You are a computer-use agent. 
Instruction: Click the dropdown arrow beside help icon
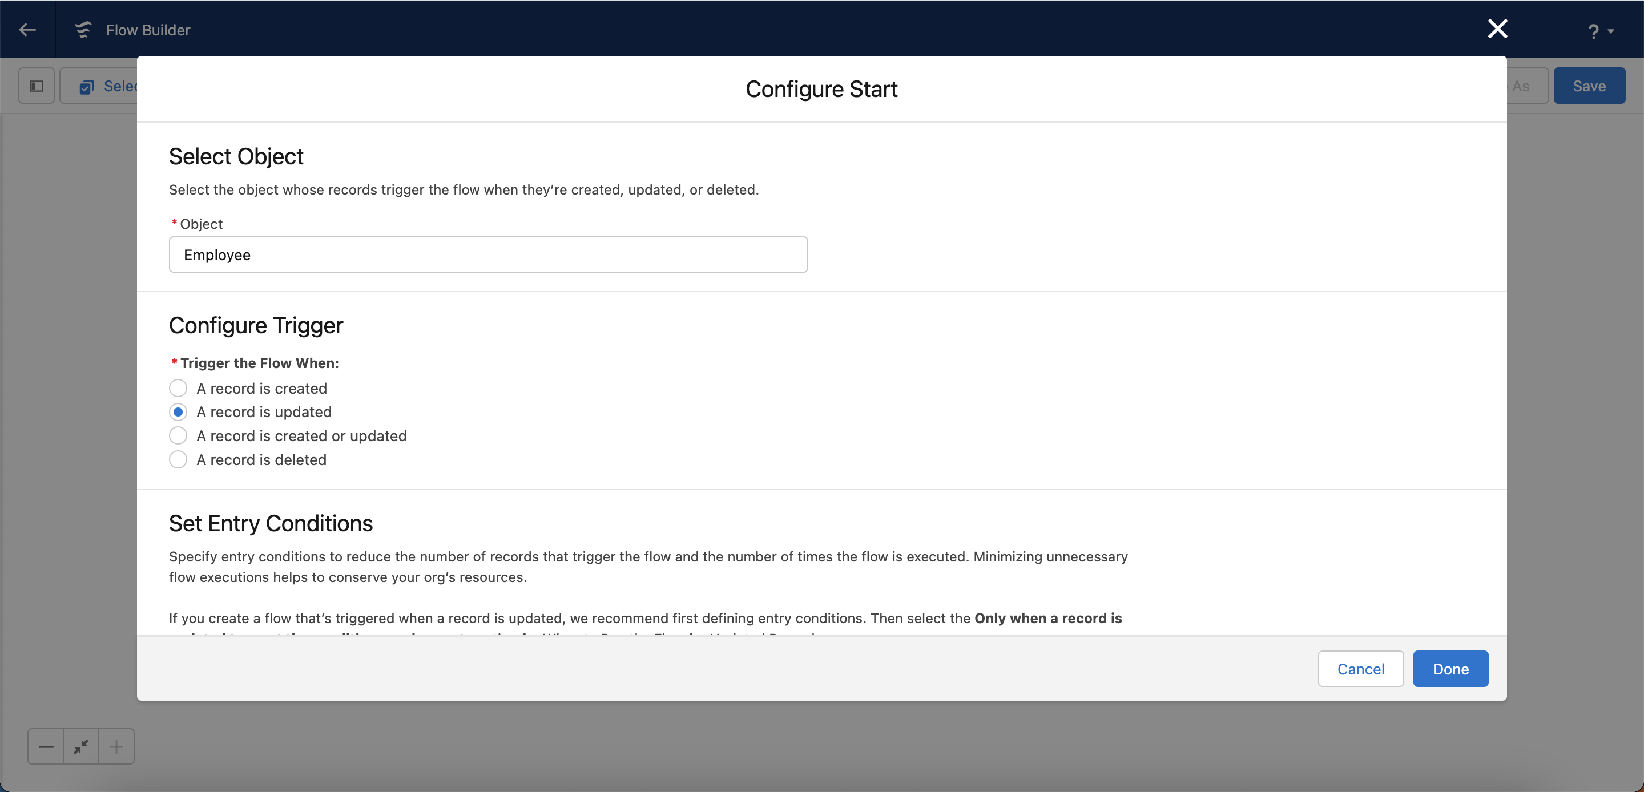[1611, 31]
